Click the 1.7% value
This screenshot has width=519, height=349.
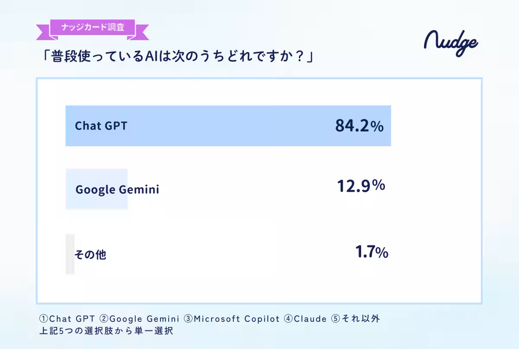tap(372, 252)
